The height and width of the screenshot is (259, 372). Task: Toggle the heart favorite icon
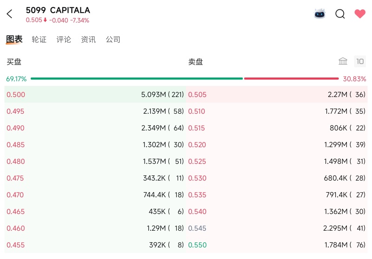click(360, 14)
